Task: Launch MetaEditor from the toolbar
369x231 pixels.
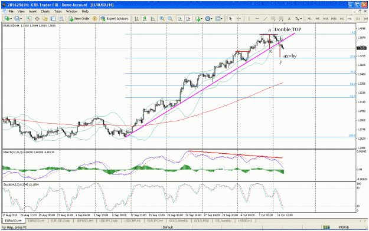Action: (95, 19)
